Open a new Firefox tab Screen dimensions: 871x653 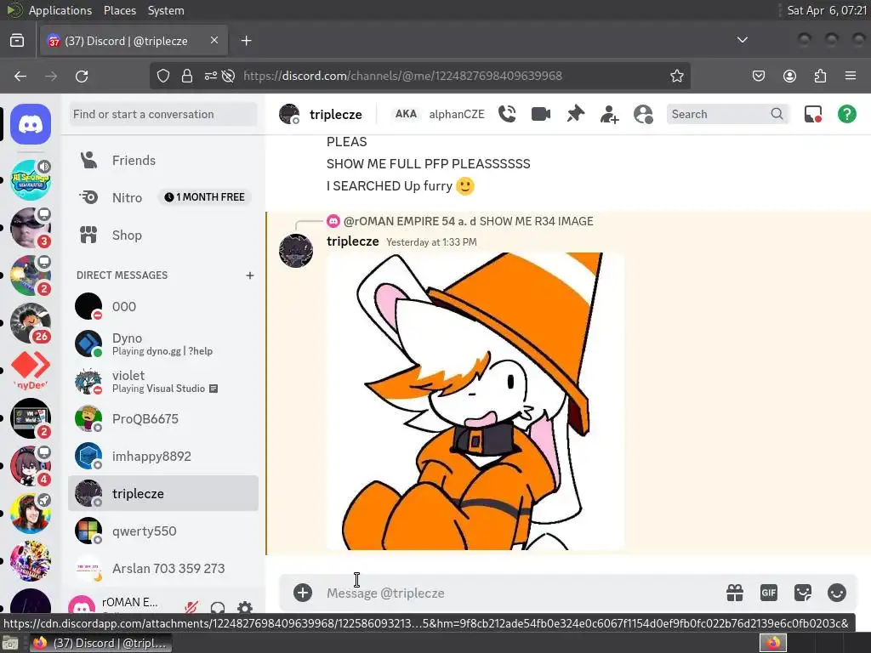click(246, 41)
